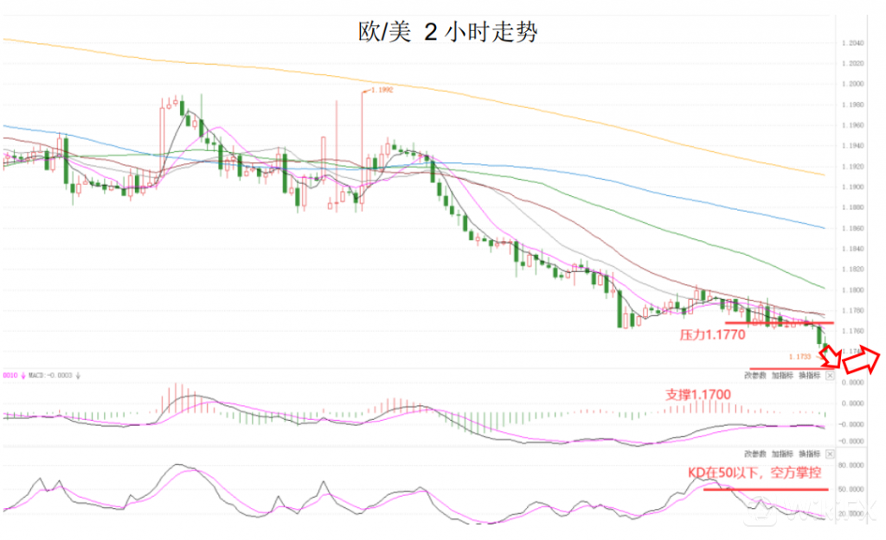The width and height of the screenshot is (886, 540).
Task: Click 换指标 in the MACD panel
Action: tap(810, 376)
